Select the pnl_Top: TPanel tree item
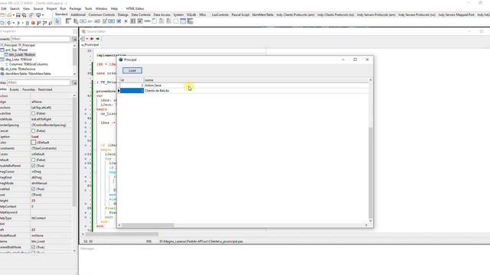Screen dimensions: 490x275 (x=16, y=50)
